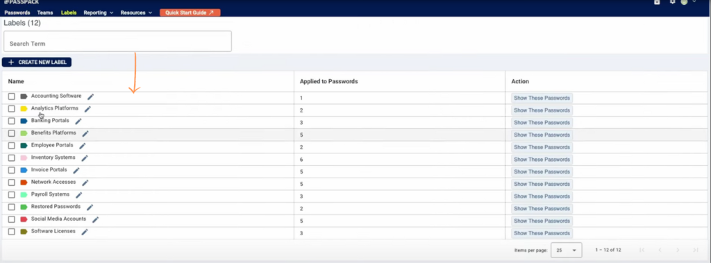This screenshot has height=263, width=711.
Task: Click the yellow swatch of Analytics Platforms
Action: 24,109
